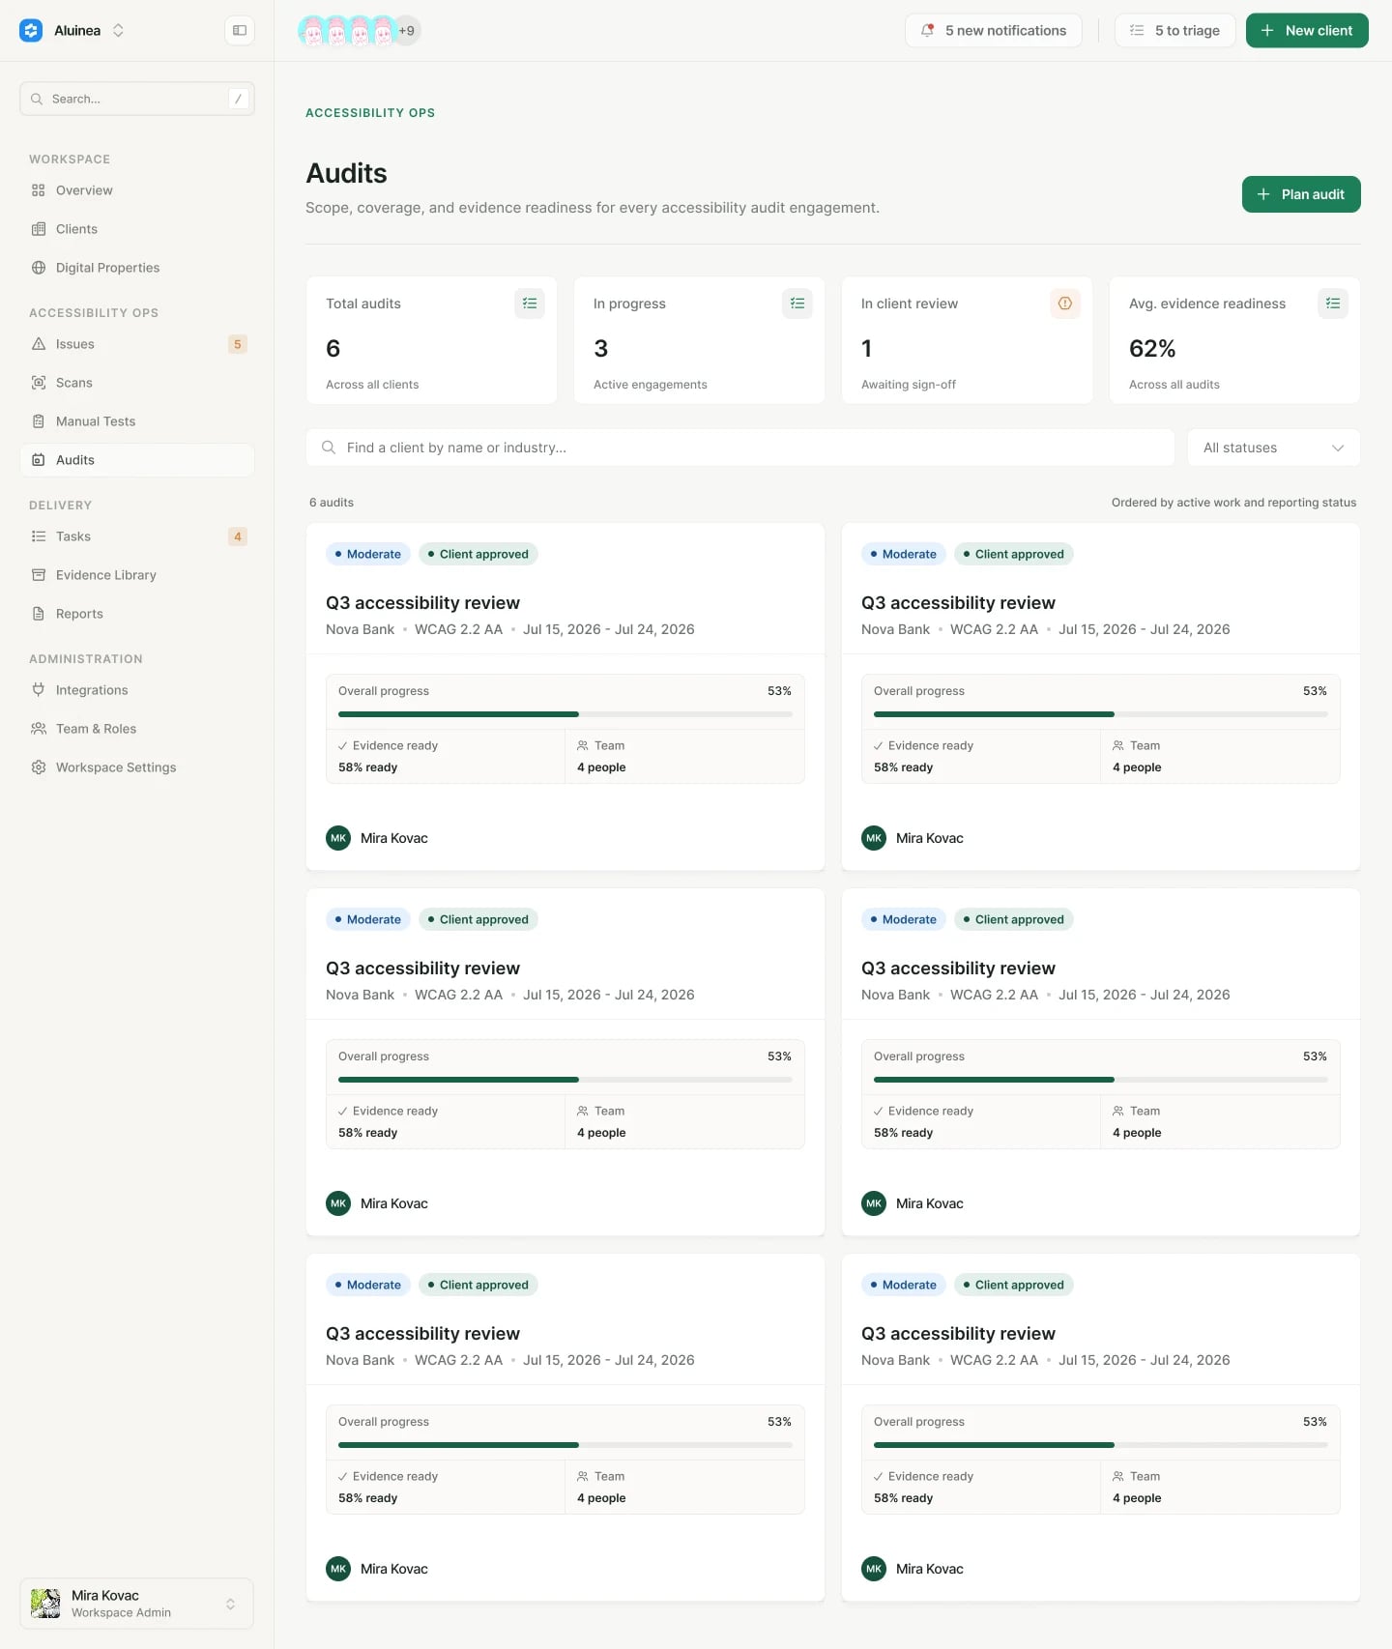
Task: Click the "6 audits" count text
Action: (x=332, y=503)
